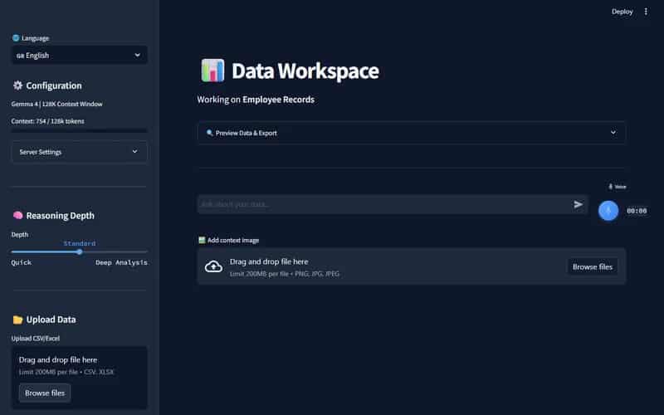Browse files for context image upload
The image size is (664, 415).
pos(593,266)
